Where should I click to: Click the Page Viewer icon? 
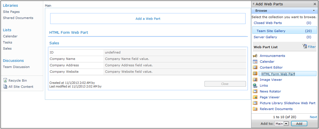point(255,97)
